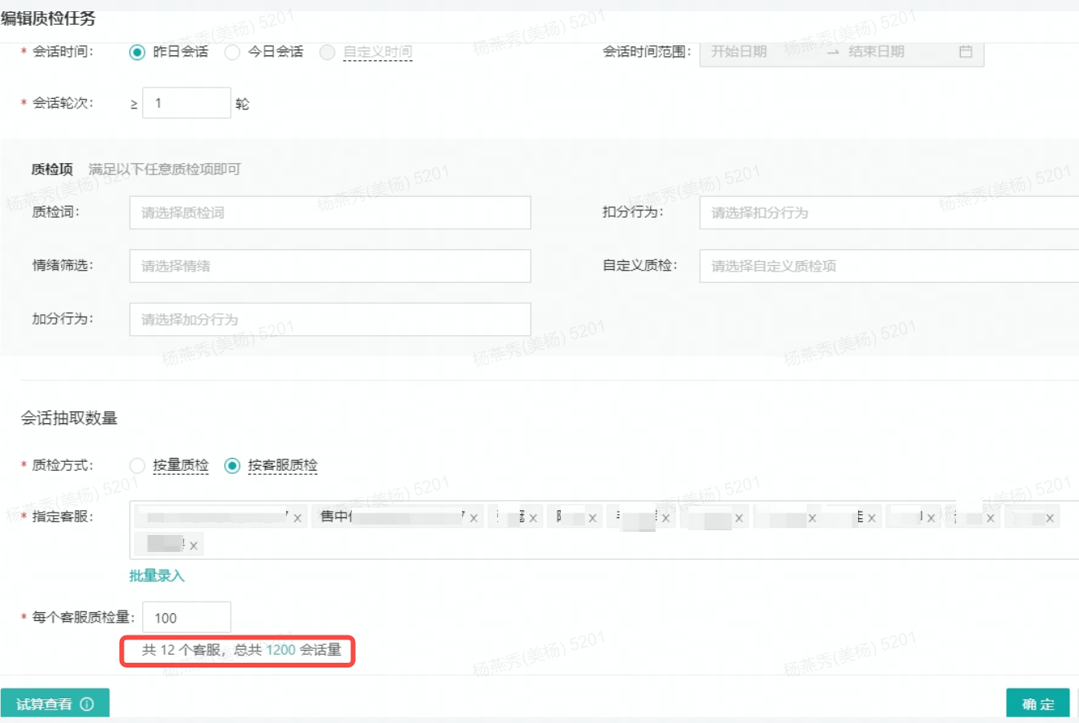Screen dimensions: 1079x723
Task: Remove the agent tag preceding the 售中 tag
Action: (297, 518)
